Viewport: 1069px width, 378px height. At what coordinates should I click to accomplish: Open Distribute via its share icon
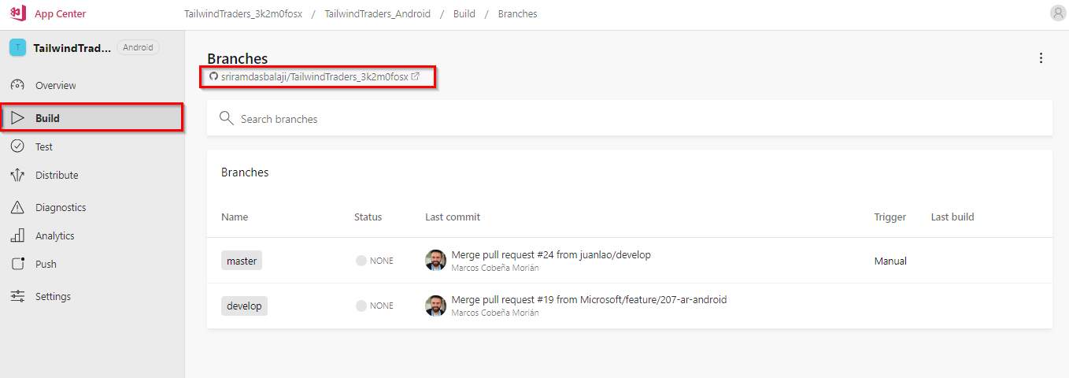[17, 175]
